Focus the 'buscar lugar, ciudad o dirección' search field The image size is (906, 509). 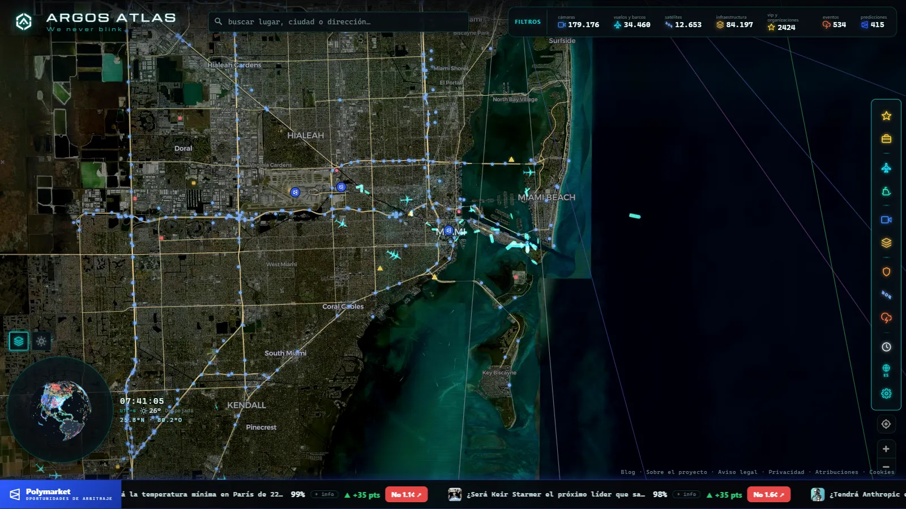tap(339, 21)
